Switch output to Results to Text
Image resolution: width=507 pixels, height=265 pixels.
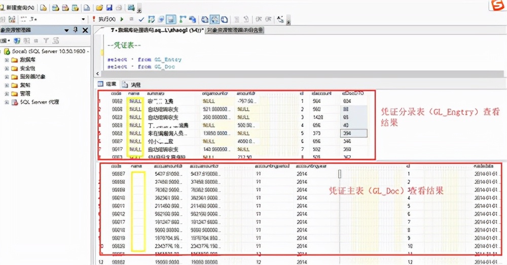(x=205, y=19)
